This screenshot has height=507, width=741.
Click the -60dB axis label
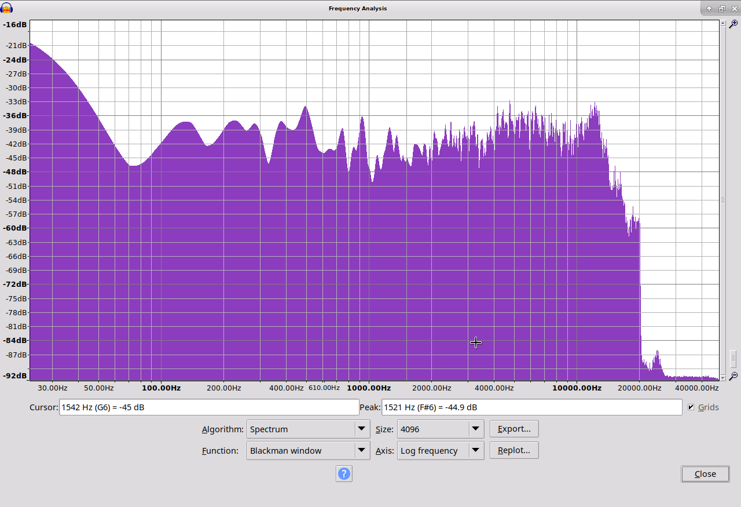(x=15, y=228)
